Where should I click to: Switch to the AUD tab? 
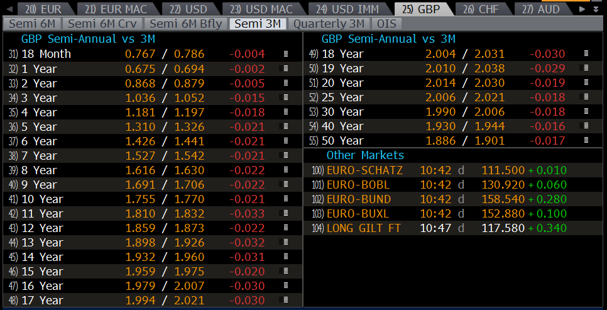pos(541,9)
